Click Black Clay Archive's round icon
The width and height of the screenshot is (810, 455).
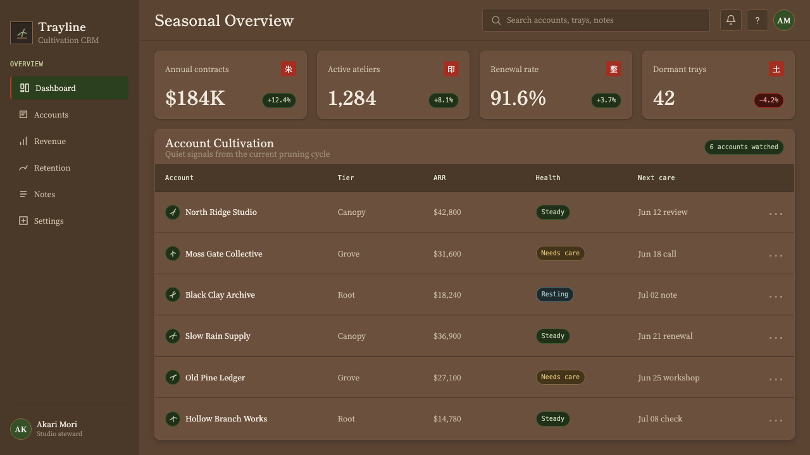click(x=173, y=294)
